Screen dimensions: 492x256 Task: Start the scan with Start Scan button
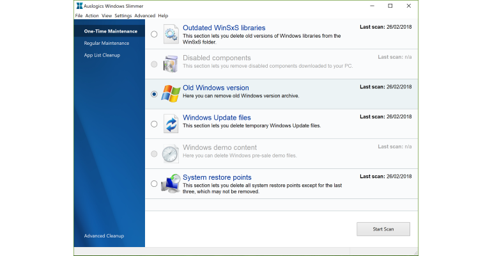pyautogui.click(x=383, y=229)
